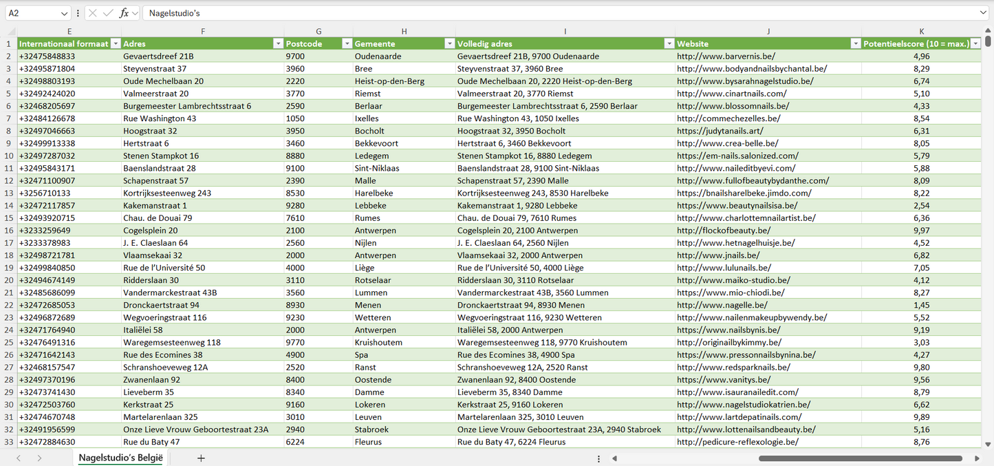Click the horizontal scroll right arrow

[x=977, y=458]
